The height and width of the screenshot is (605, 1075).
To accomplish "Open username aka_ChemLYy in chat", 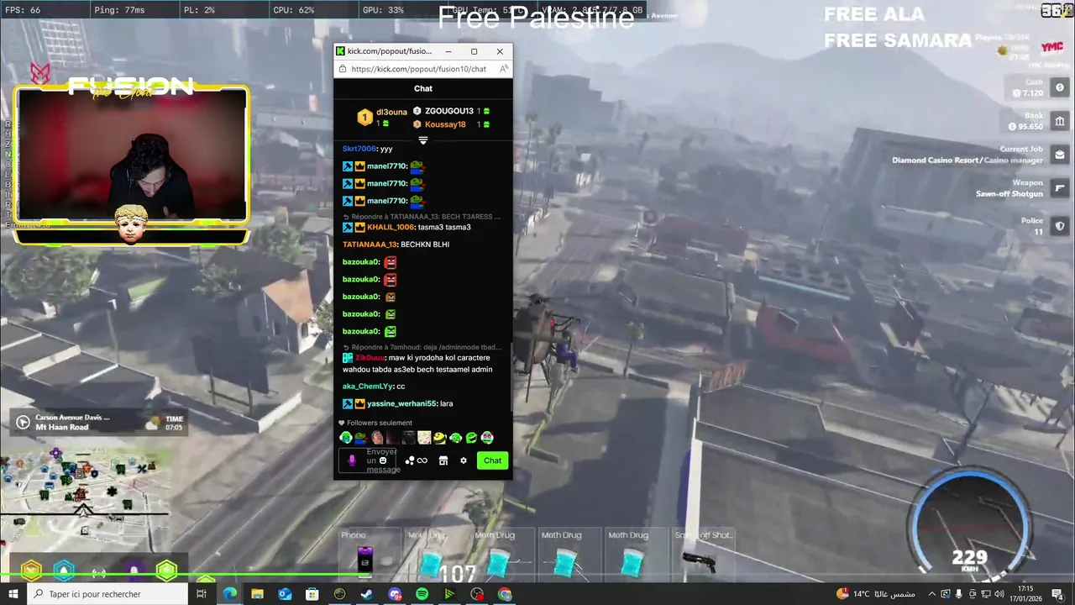I will pos(368,387).
